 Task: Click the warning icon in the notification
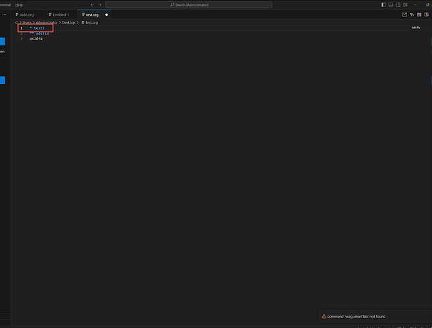pyautogui.click(x=324, y=316)
